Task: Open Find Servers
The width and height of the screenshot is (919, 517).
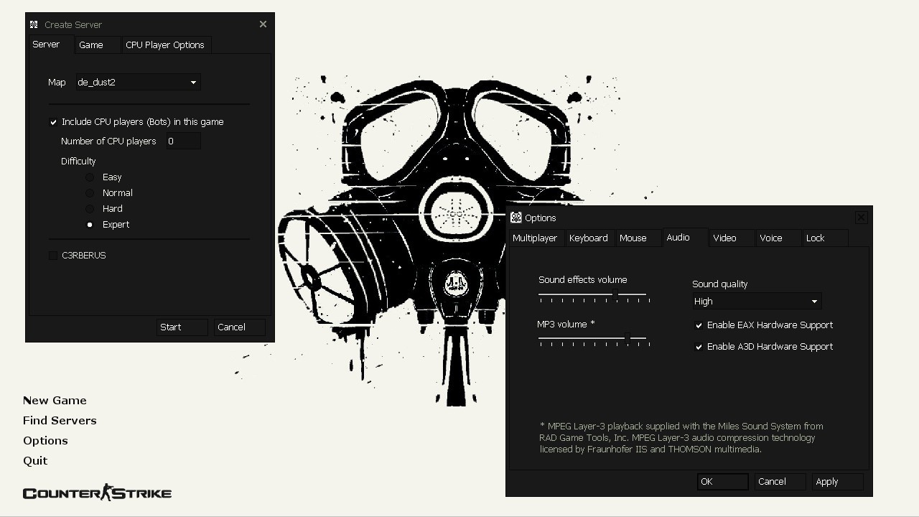Action: [x=60, y=420]
